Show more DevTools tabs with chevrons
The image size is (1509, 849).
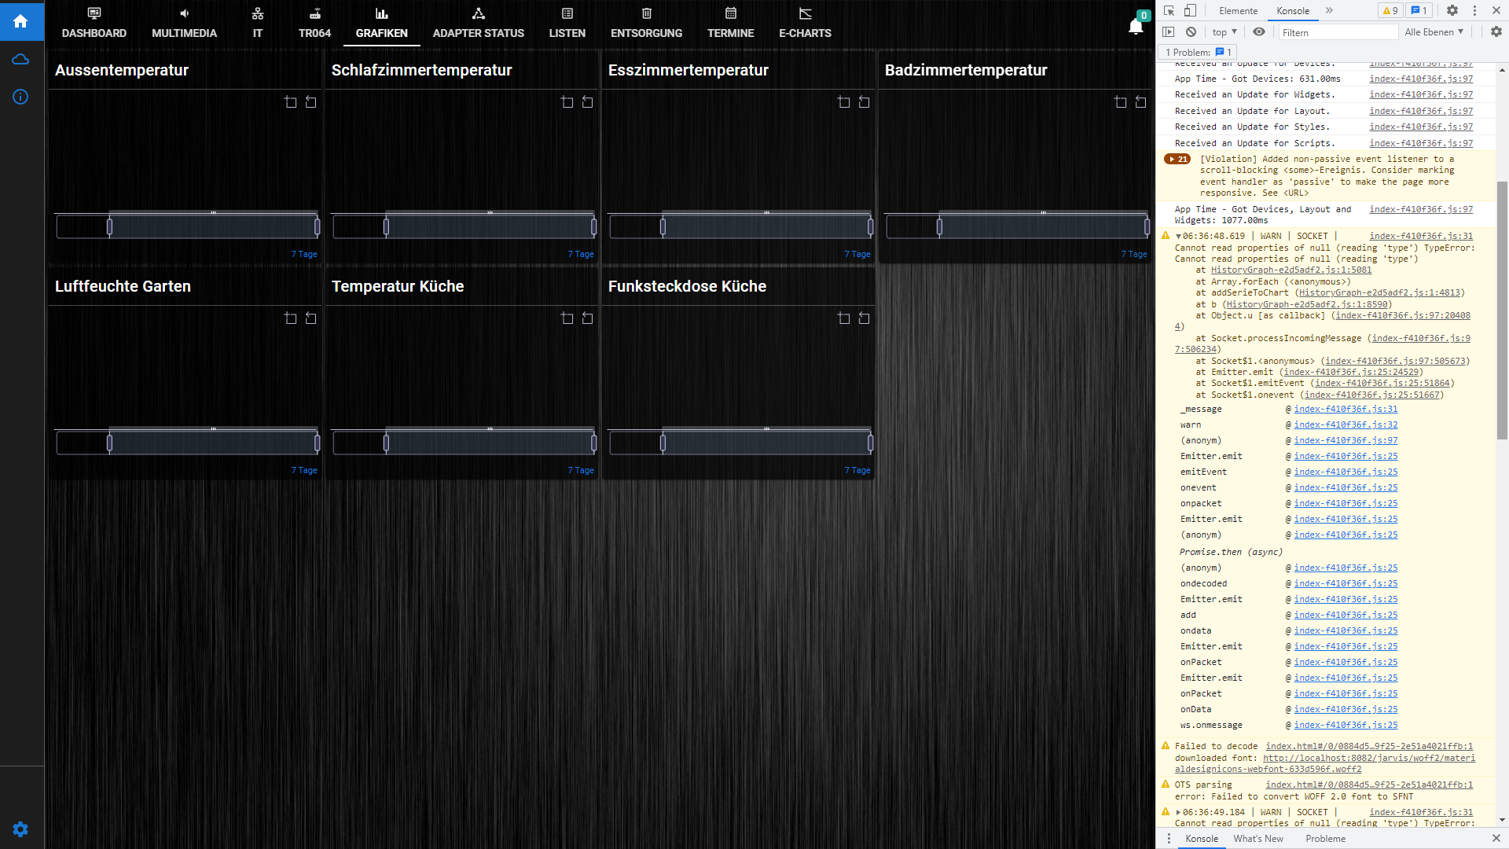pyautogui.click(x=1329, y=11)
